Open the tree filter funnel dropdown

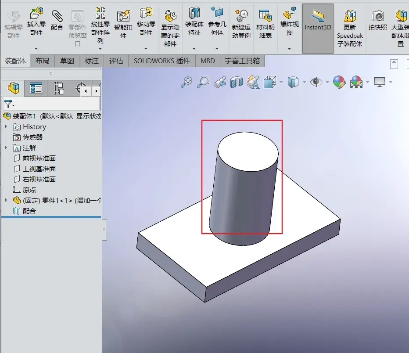coord(9,104)
